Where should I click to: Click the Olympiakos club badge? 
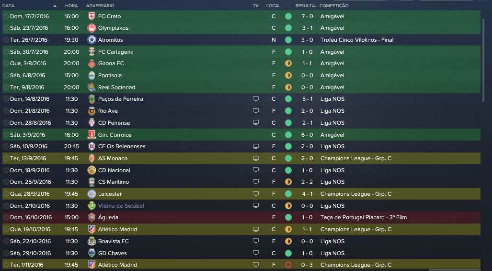click(x=92, y=28)
